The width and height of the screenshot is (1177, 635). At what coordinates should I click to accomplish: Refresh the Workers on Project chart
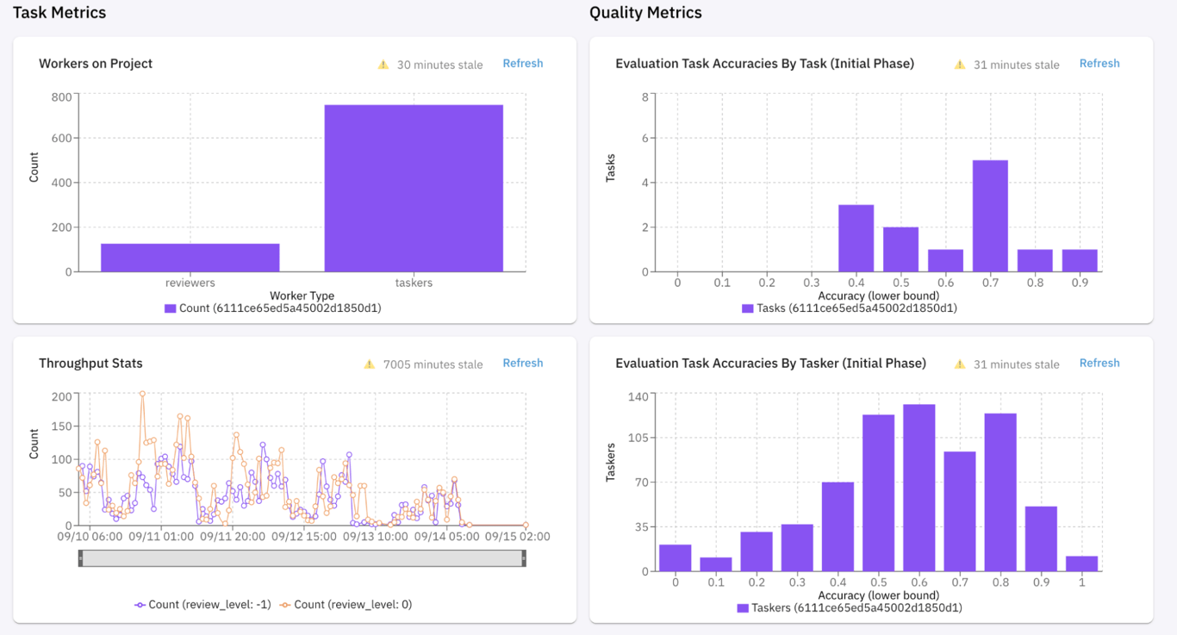(522, 64)
